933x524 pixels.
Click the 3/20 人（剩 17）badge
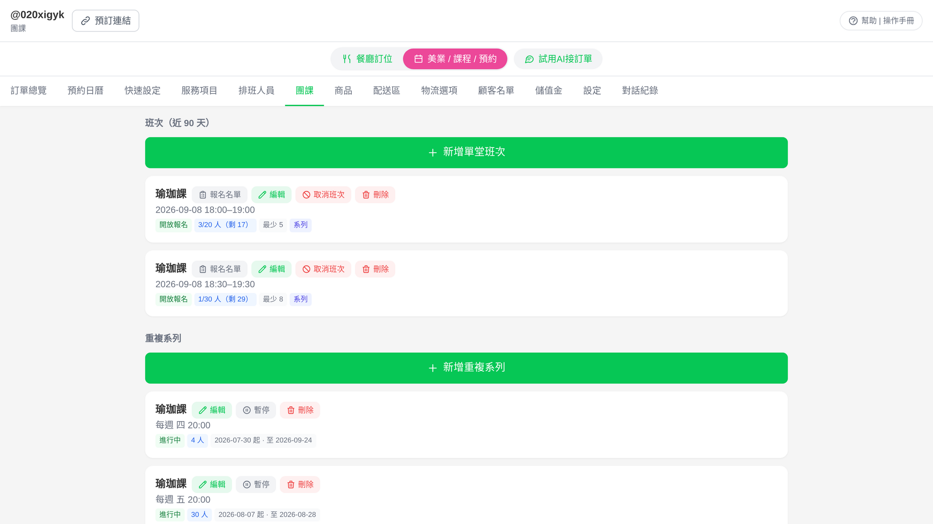pyautogui.click(x=225, y=225)
